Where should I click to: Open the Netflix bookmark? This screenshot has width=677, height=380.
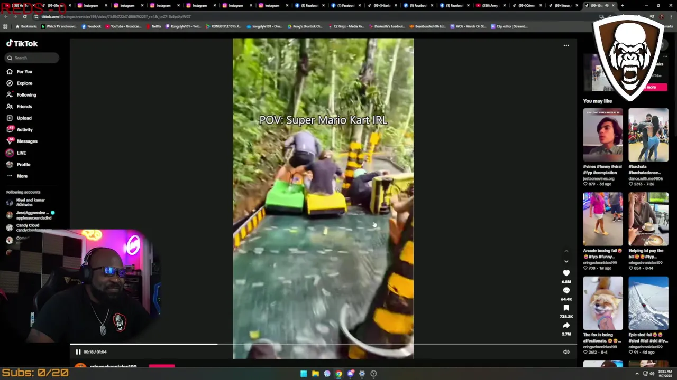click(x=154, y=26)
